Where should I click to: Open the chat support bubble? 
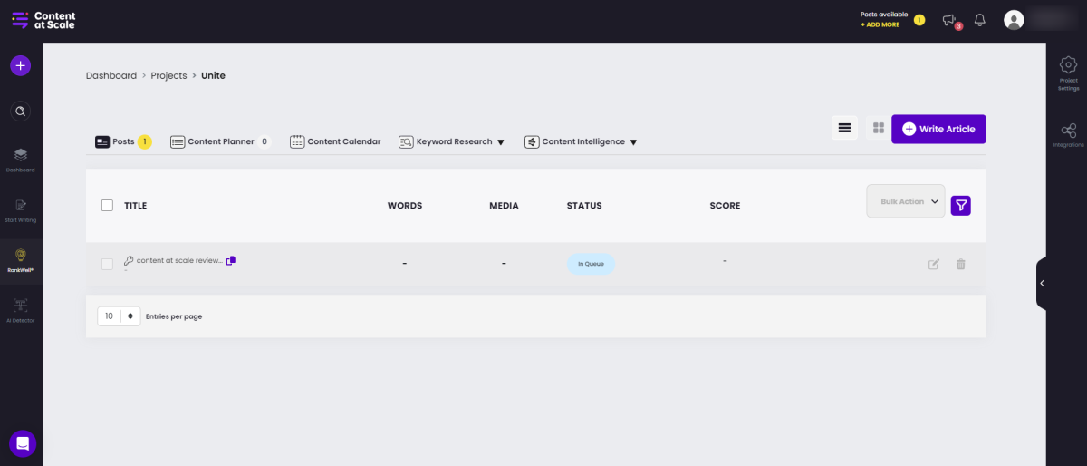[23, 443]
